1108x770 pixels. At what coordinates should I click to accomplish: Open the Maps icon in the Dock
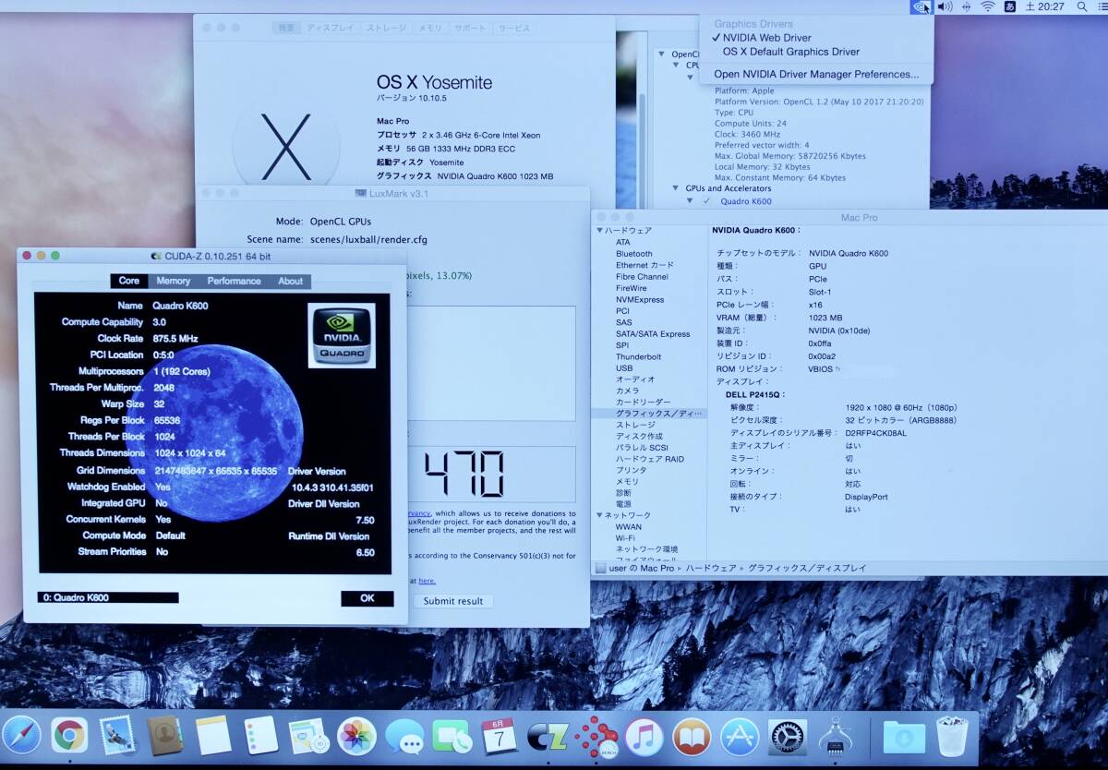coord(307,736)
